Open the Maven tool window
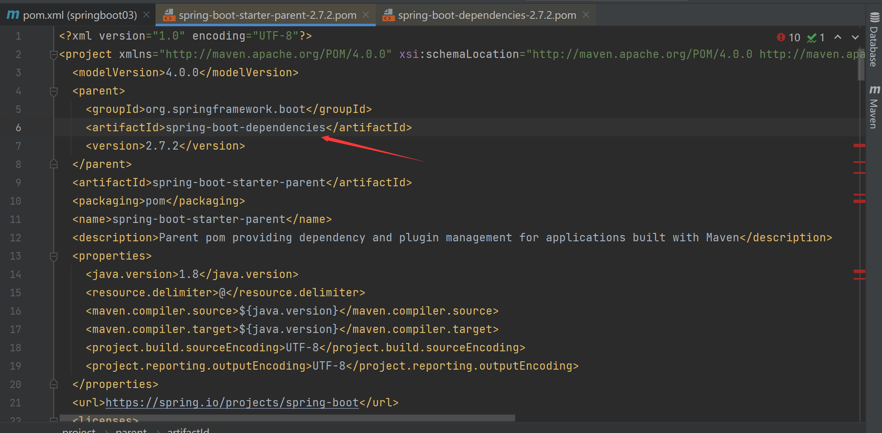 coord(874,107)
